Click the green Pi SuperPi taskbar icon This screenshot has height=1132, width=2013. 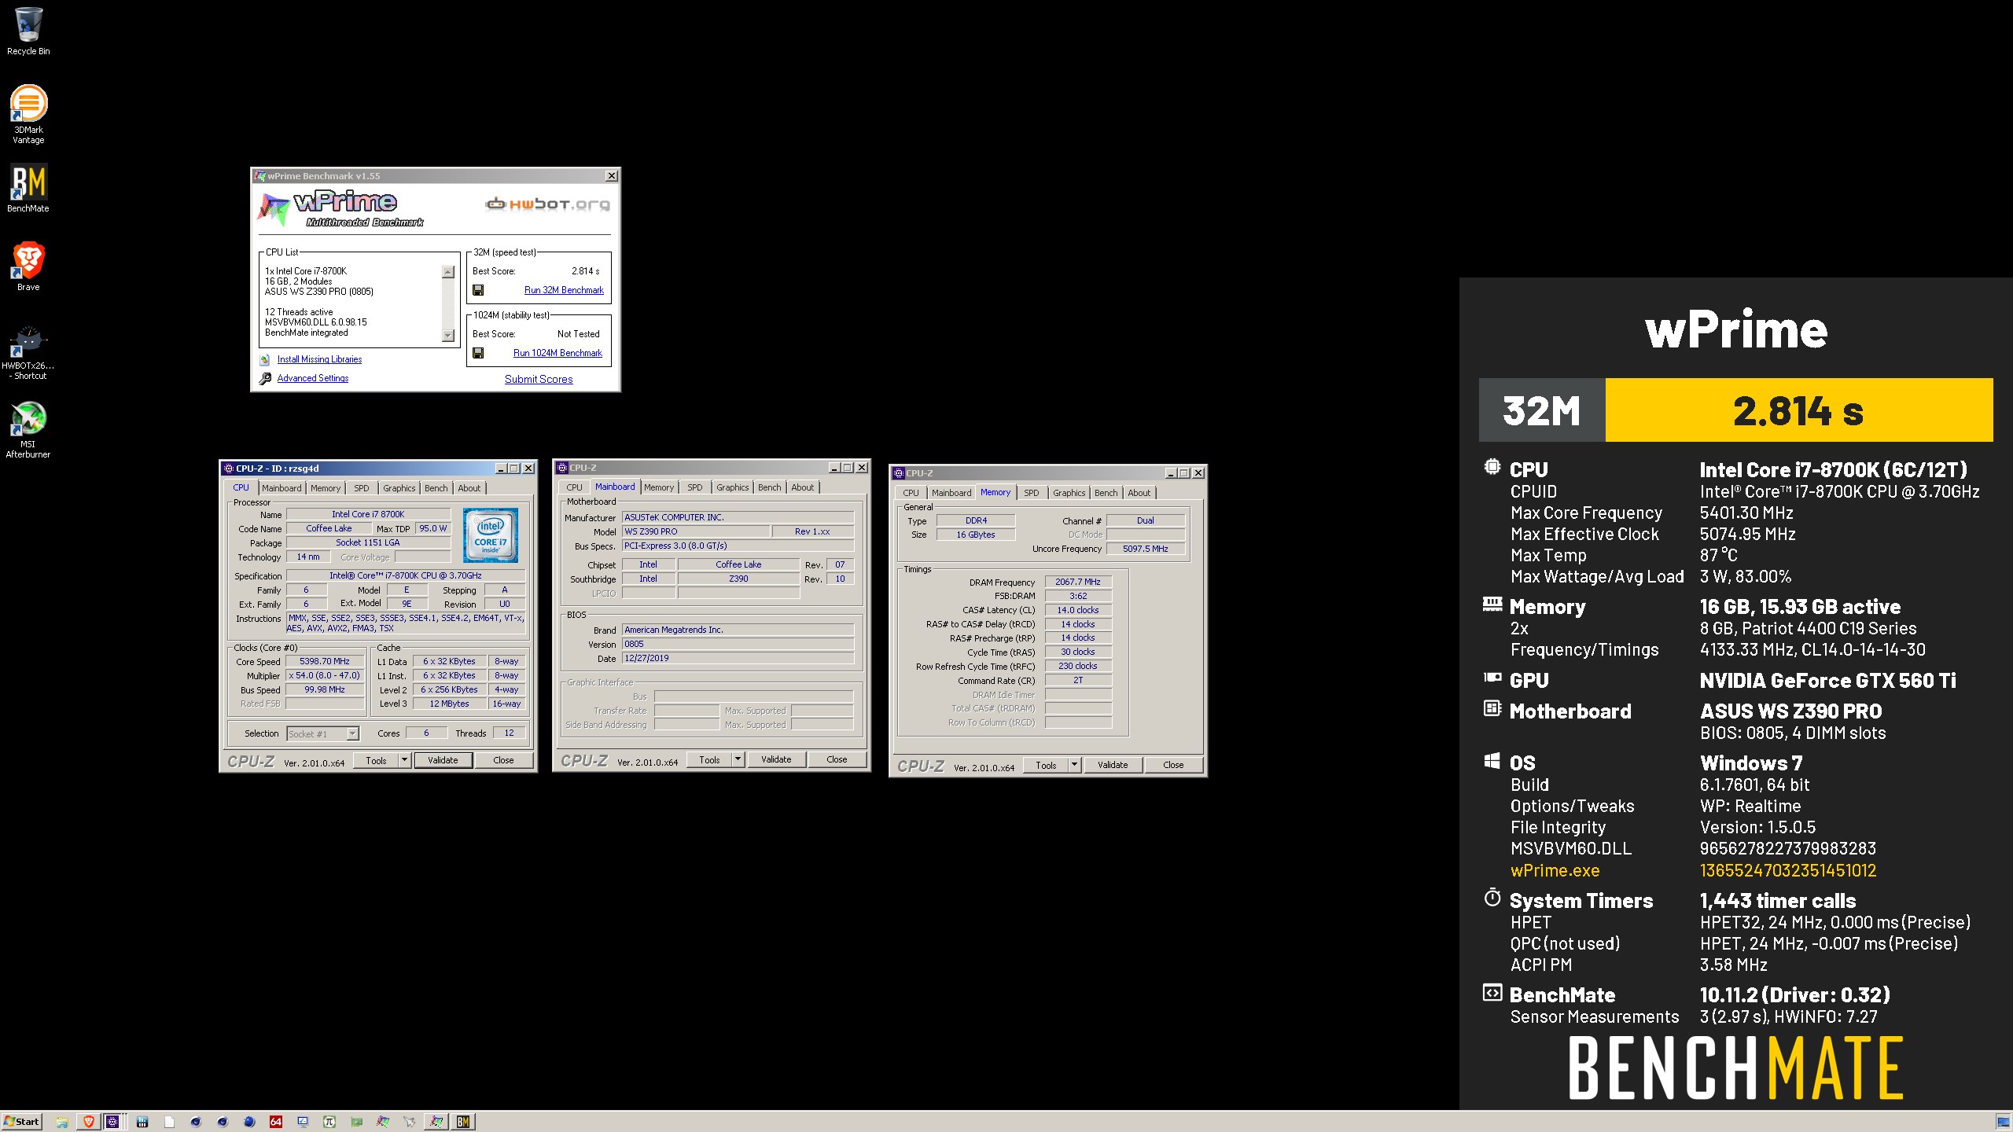tap(329, 1122)
